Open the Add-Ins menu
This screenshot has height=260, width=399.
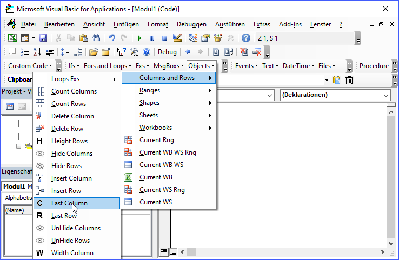click(290, 24)
